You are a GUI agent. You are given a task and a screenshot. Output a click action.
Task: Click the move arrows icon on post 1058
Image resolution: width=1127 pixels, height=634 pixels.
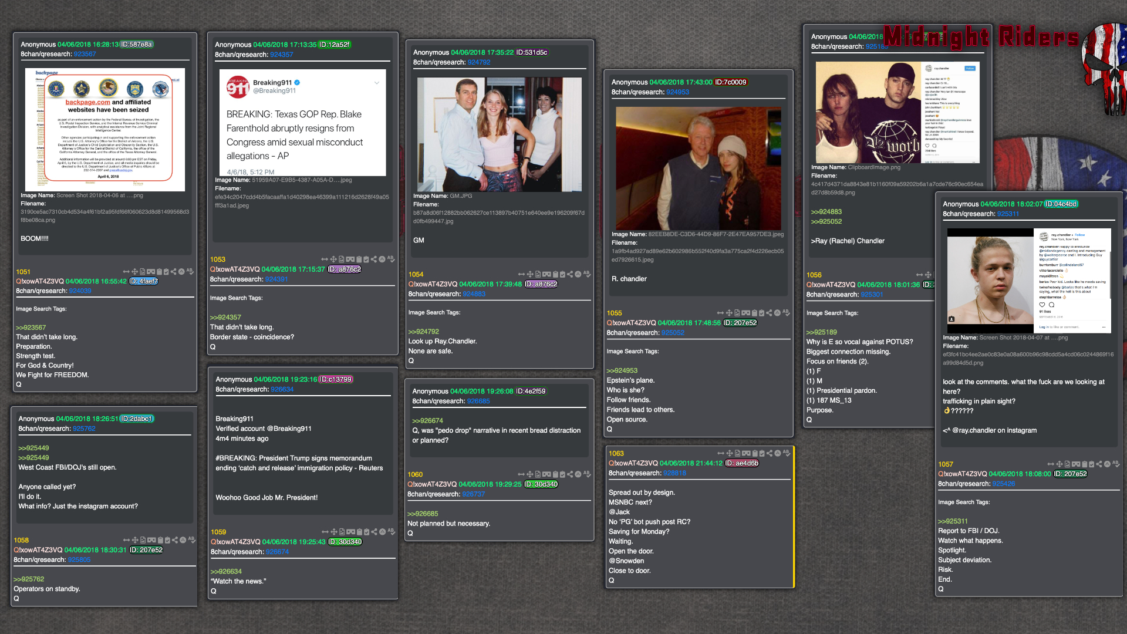coord(135,540)
